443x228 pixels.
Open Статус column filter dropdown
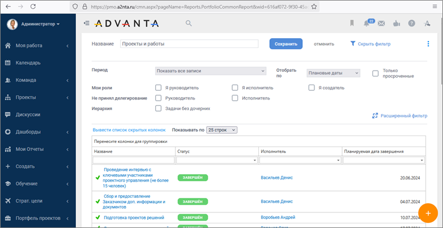(255, 160)
